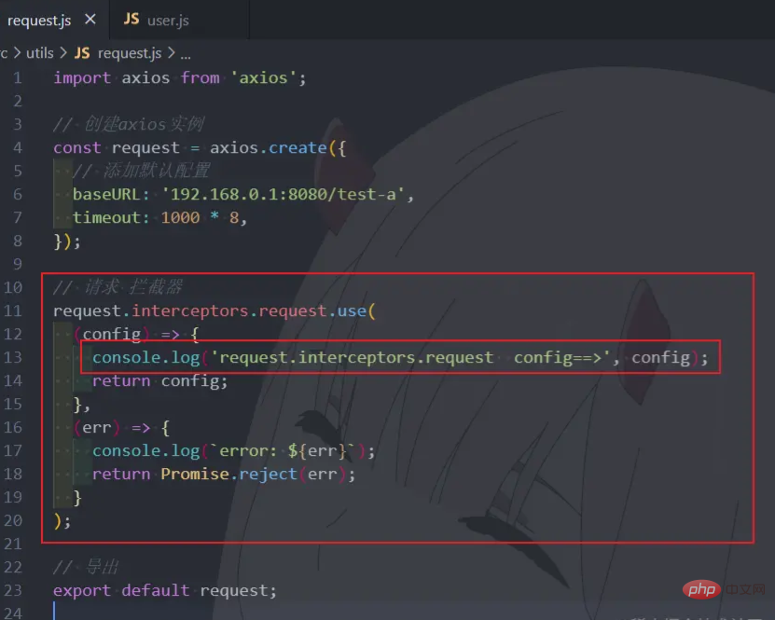The width and height of the screenshot is (775, 620).
Task: Click 'interceptors' on line 11
Action: pos(190,310)
